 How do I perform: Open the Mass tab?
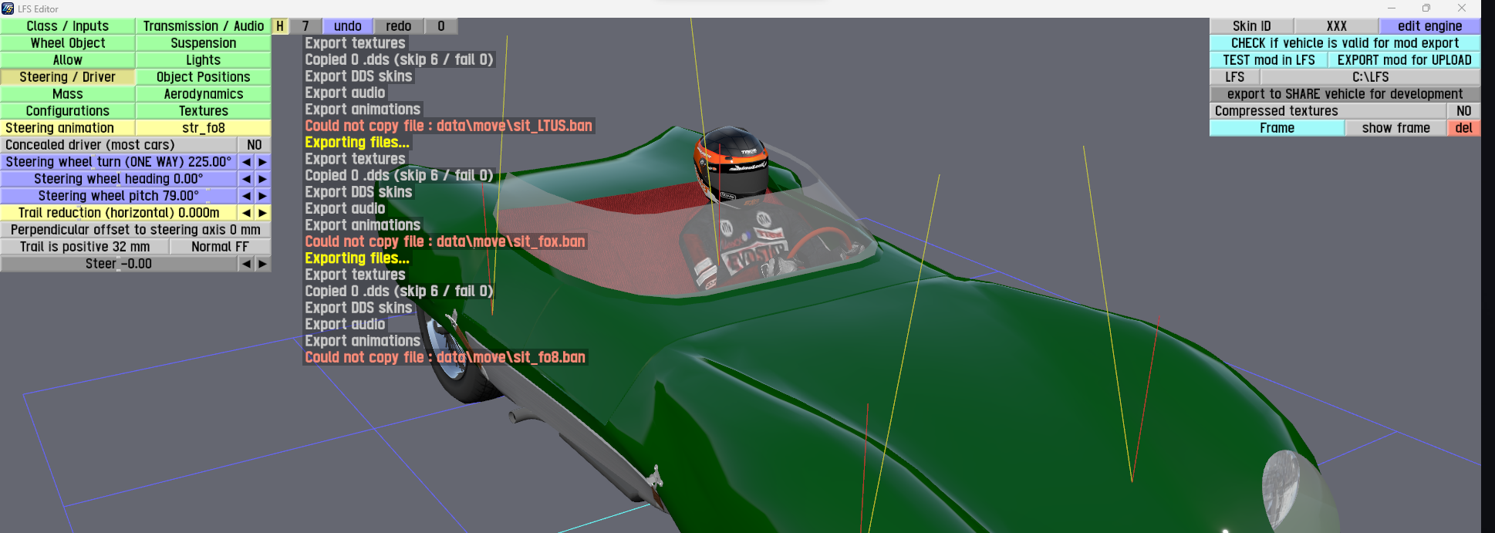click(x=68, y=94)
